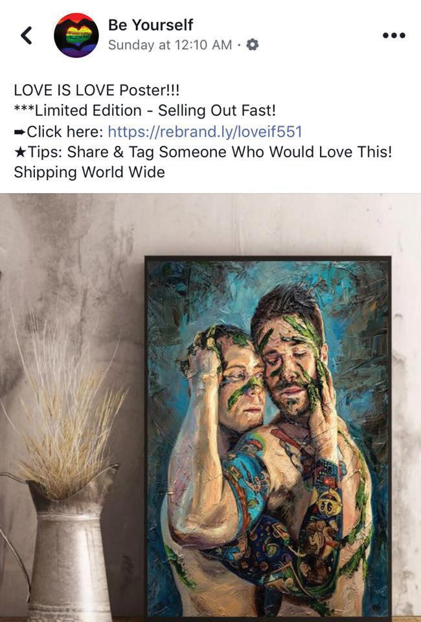Open the Be Yourself page name
Image resolution: width=421 pixels, height=622 pixels.
click(x=150, y=25)
